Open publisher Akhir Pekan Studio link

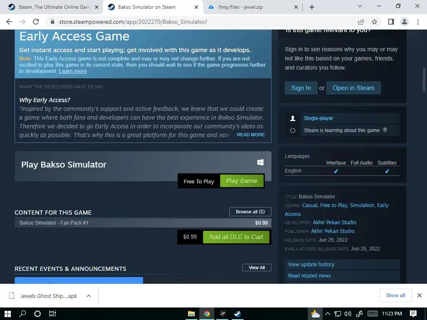pyautogui.click(x=332, y=231)
